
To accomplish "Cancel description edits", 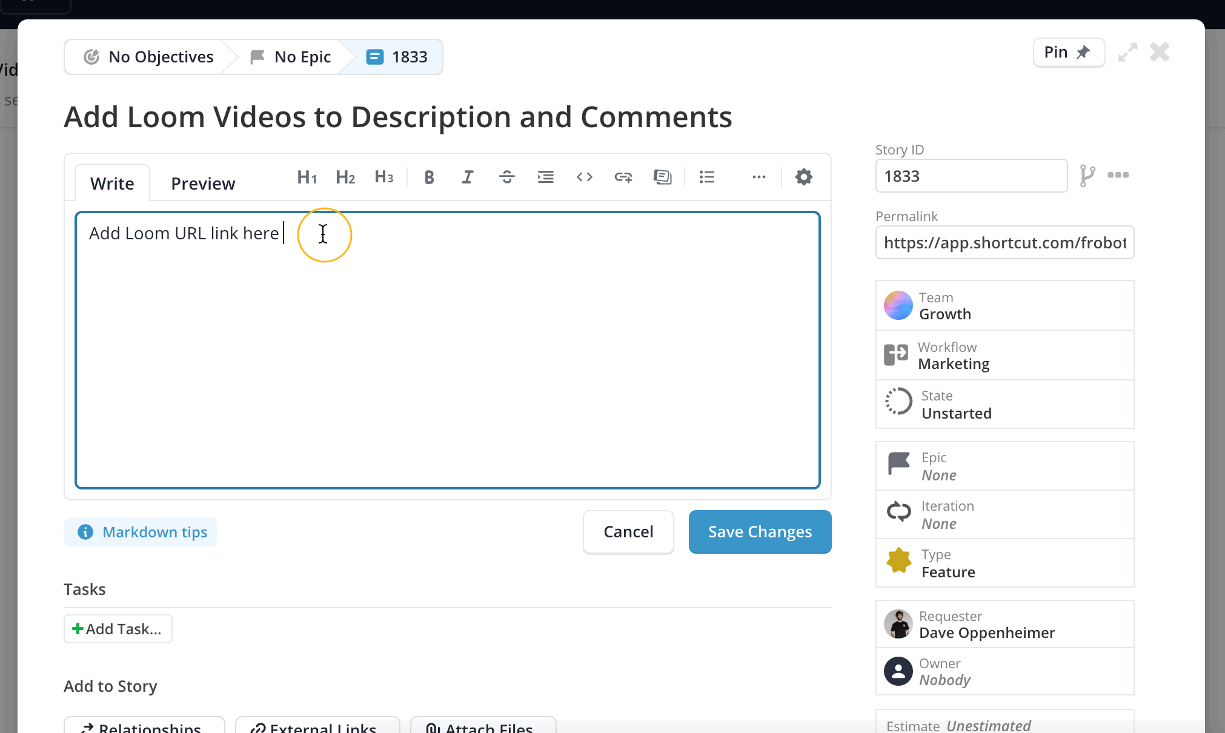I will (628, 532).
